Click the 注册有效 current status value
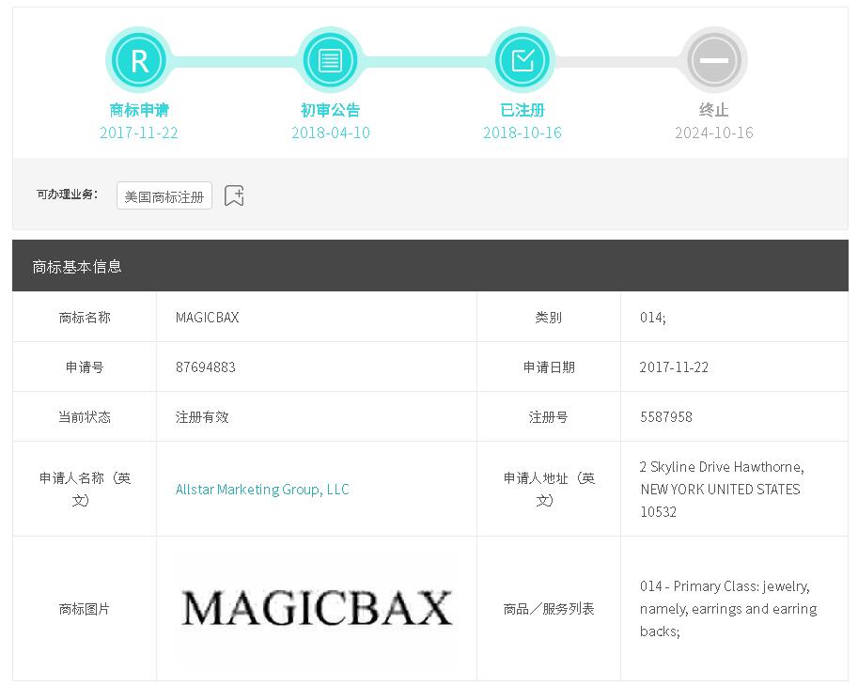The image size is (858, 686). [202, 417]
